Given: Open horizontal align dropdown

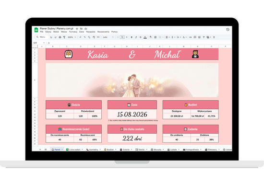Looking at the screenshot, I should (167, 37).
